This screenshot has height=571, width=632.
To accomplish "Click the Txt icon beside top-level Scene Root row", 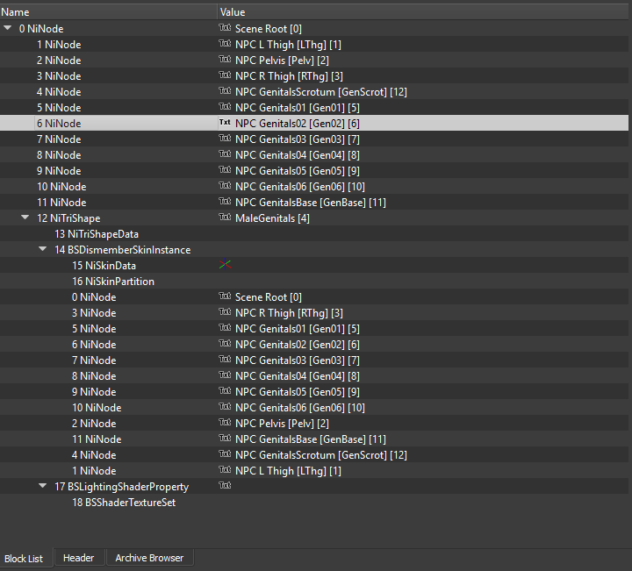I will point(225,28).
